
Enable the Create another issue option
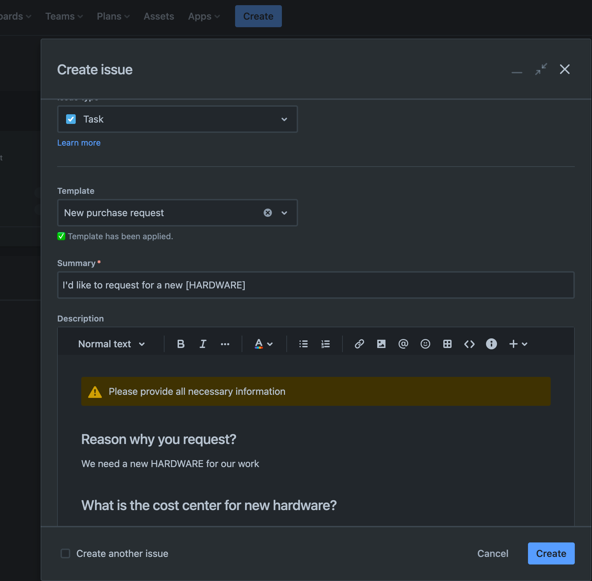coord(65,553)
